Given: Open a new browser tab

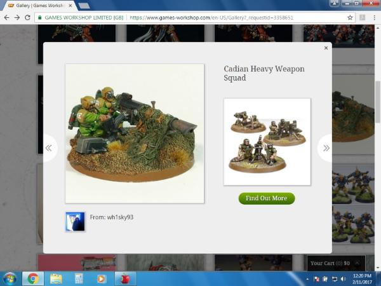Looking at the screenshot, I should click(x=84, y=6).
